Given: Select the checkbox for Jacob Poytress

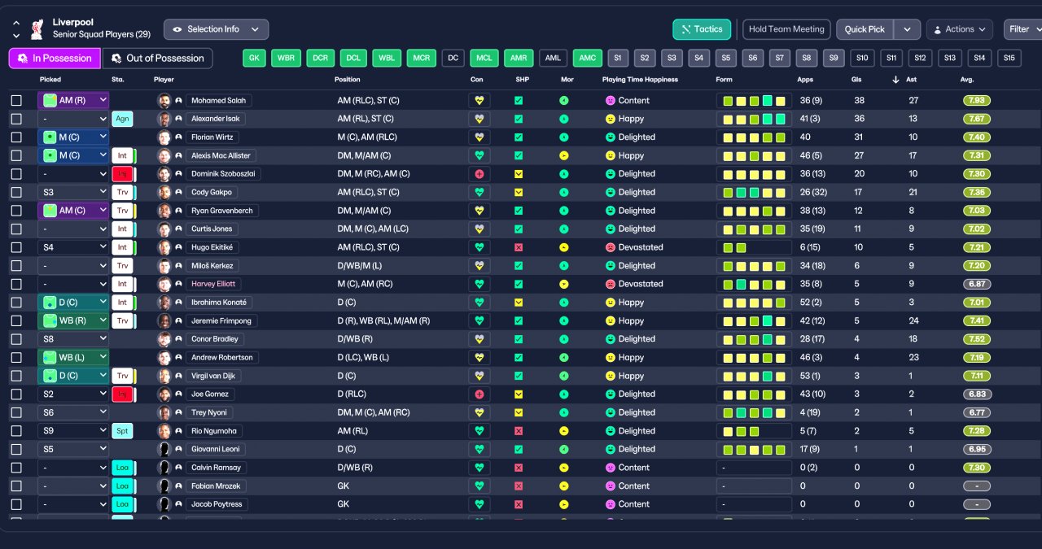Looking at the screenshot, I should point(16,504).
